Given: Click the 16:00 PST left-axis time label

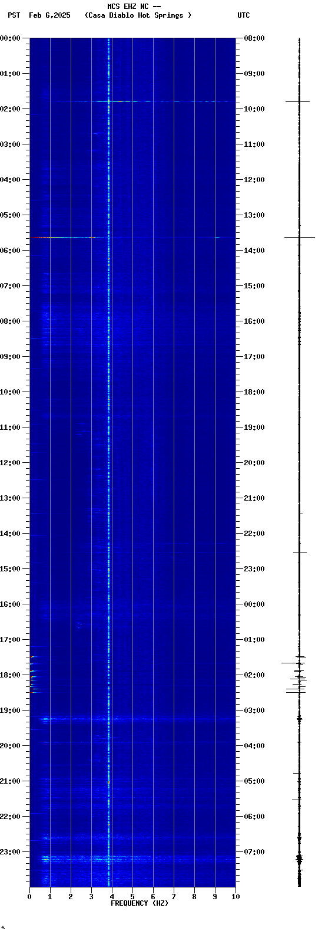Looking at the screenshot, I should click(x=11, y=604).
